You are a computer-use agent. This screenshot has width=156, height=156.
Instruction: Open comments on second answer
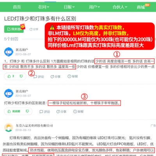(45, 112)
